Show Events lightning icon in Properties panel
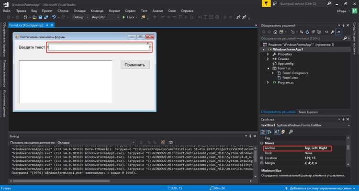The height and width of the screenshot is (191, 359). [283, 132]
